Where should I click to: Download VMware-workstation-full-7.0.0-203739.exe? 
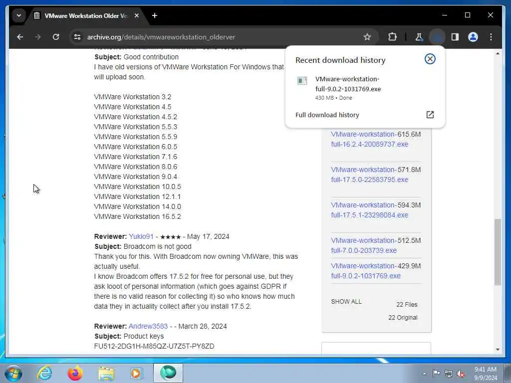(x=364, y=245)
